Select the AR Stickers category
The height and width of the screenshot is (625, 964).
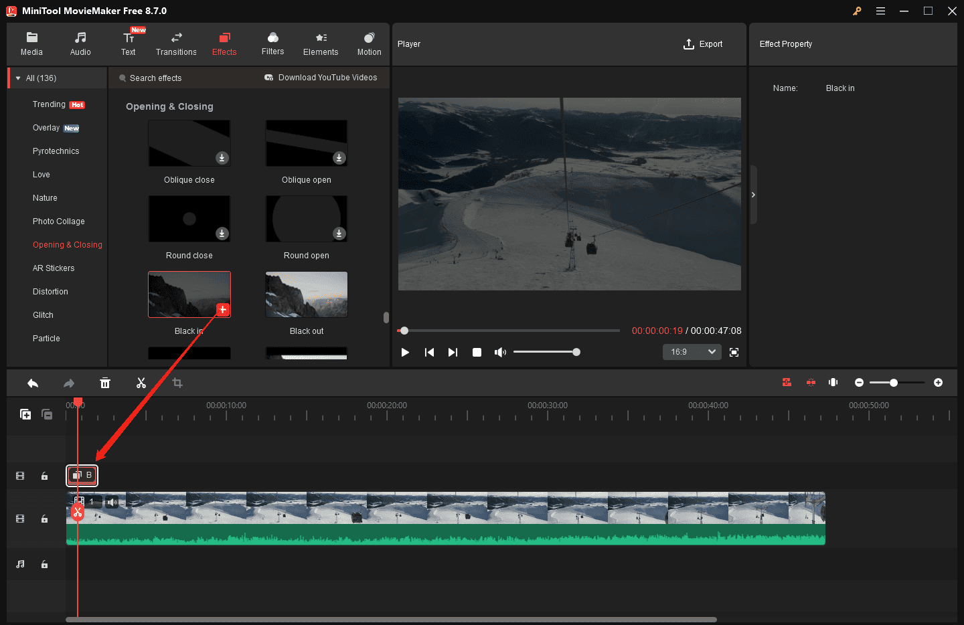click(54, 268)
